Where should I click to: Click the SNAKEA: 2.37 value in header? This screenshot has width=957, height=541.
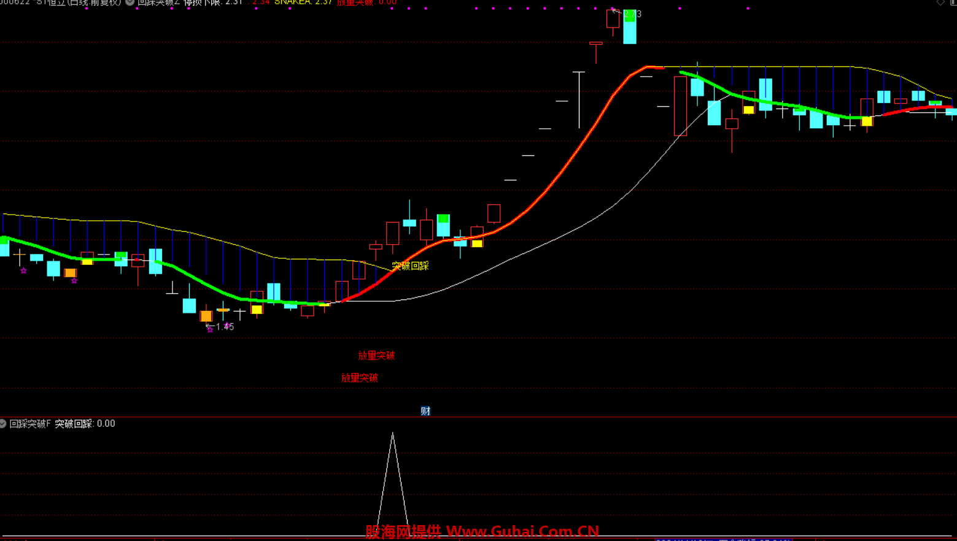303,2
